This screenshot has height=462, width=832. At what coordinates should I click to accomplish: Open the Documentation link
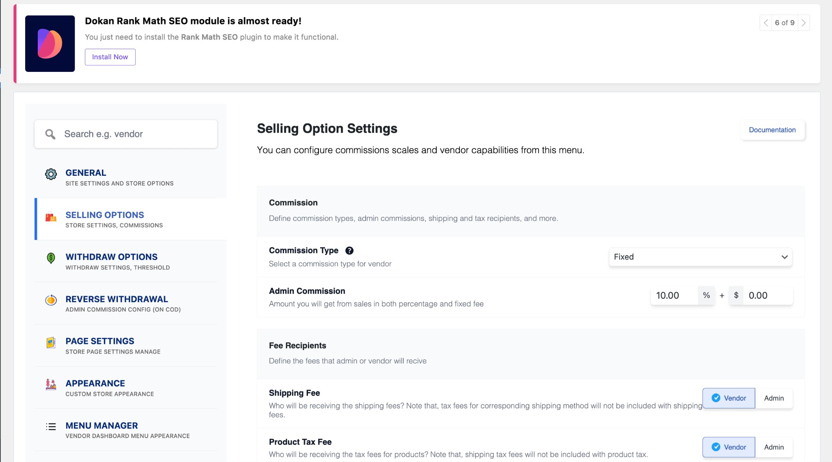pos(772,130)
